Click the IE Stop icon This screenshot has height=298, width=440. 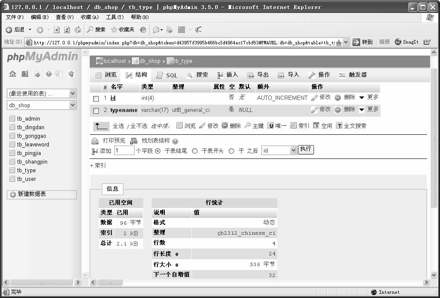(57, 30)
